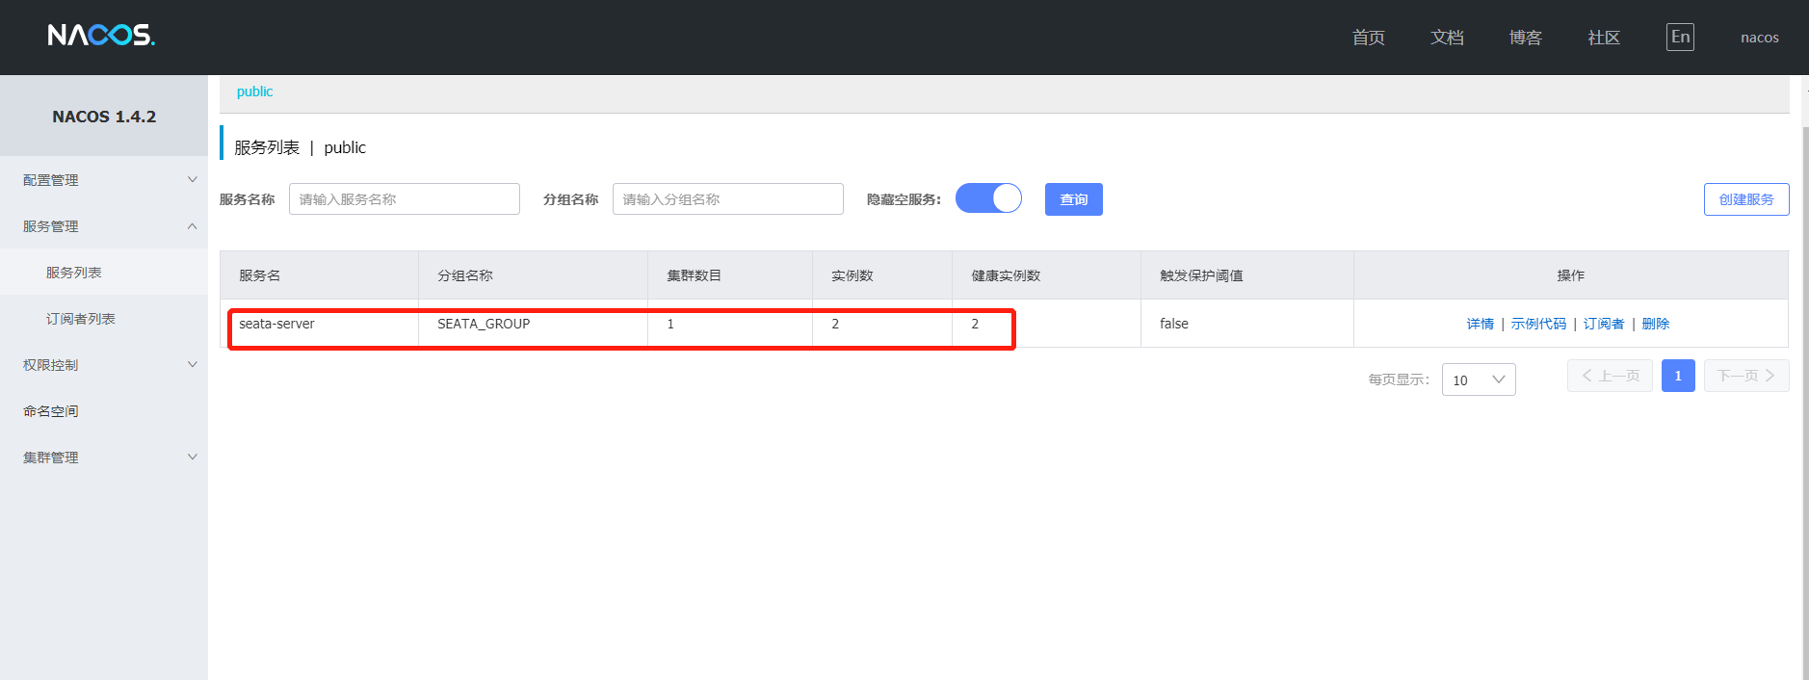Screen dimensions: 1809x680
Task: Click the 查询 button
Action: tap(1074, 199)
